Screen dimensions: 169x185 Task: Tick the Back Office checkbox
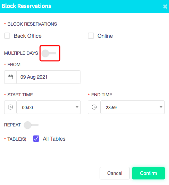[x=7, y=36]
